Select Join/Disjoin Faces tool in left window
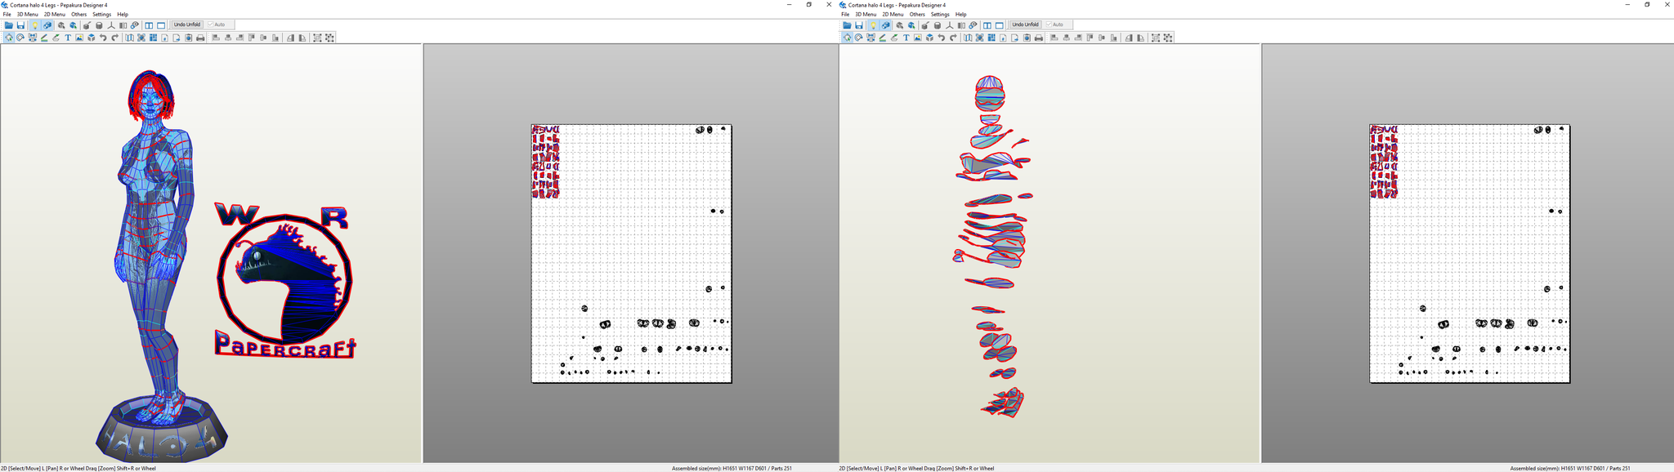Viewport: 1674px width, 472px height. tap(32, 38)
